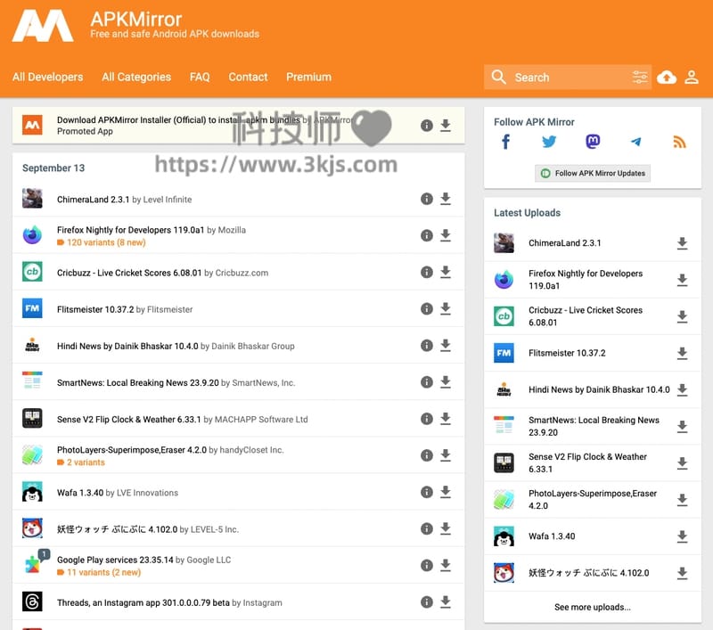This screenshot has width=713, height=630.
Task: Click the APKMirror logo icon
Action: tap(43, 26)
